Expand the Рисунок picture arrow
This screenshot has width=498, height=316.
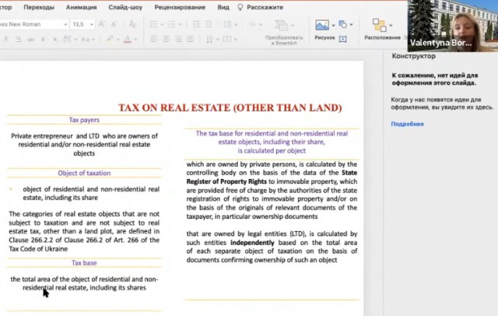click(333, 25)
